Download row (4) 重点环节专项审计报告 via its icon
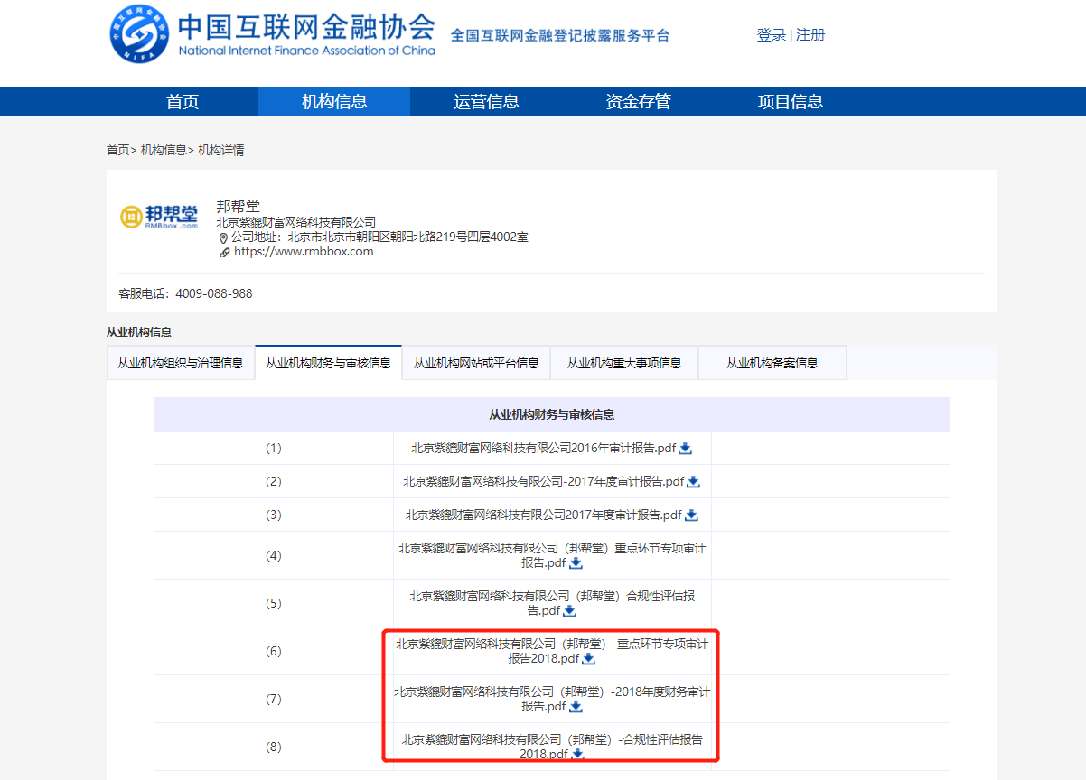Viewport: 1086px width, 780px height. point(576,562)
